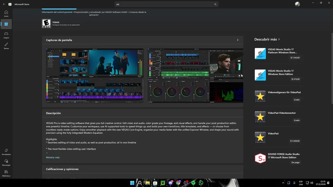Click the Videoredigerare för VideoPad star icon
Image resolution: width=333 pixels, height=187 pixels.
pyautogui.click(x=260, y=96)
